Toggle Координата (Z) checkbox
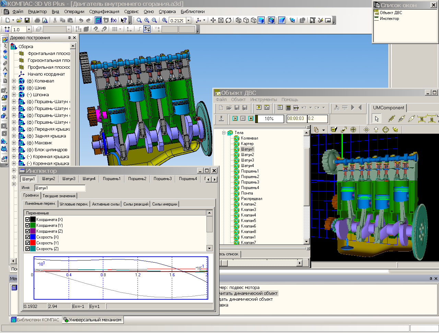The width and height of the screenshot is (439, 333). point(28,231)
